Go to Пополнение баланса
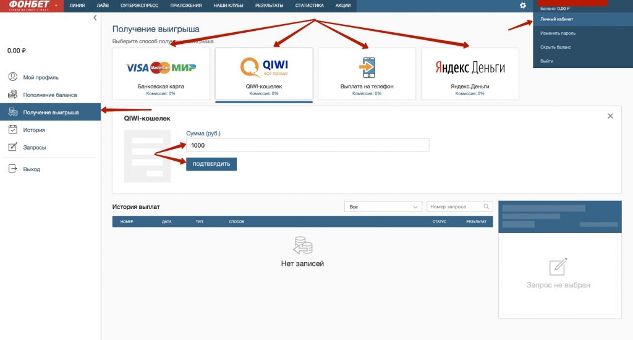This screenshot has width=633, height=340. click(x=50, y=95)
